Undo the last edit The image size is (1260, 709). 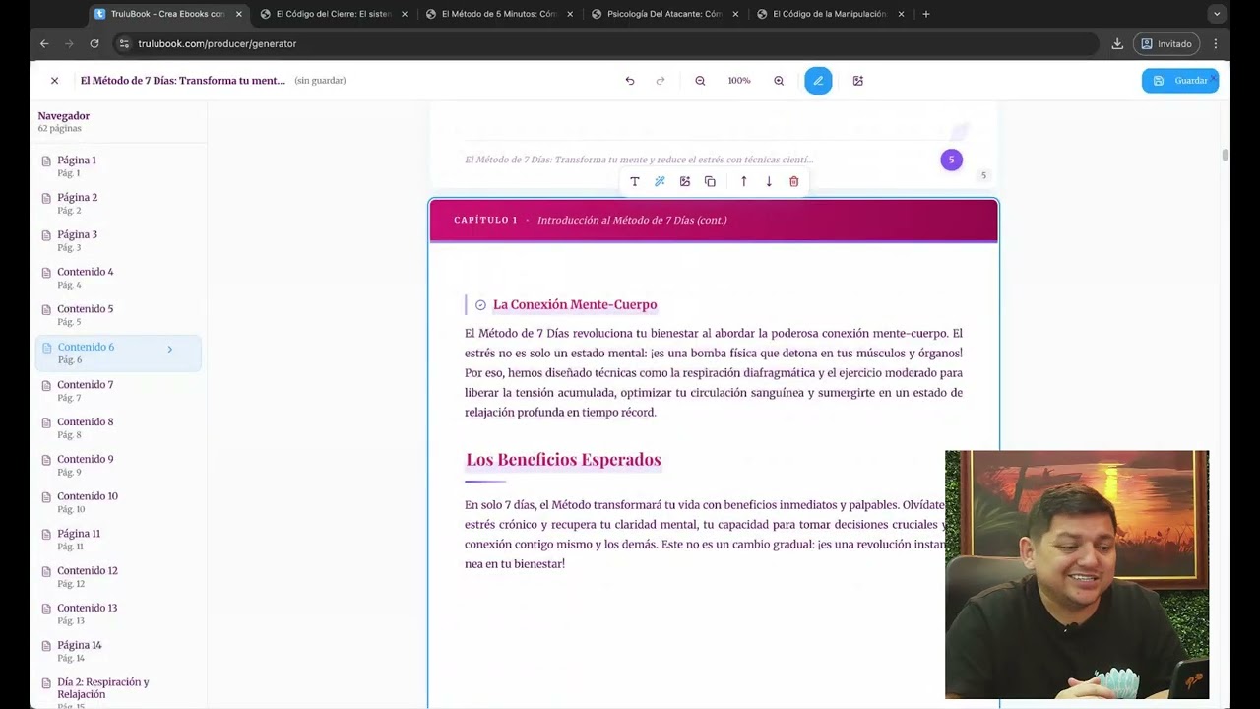click(630, 81)
